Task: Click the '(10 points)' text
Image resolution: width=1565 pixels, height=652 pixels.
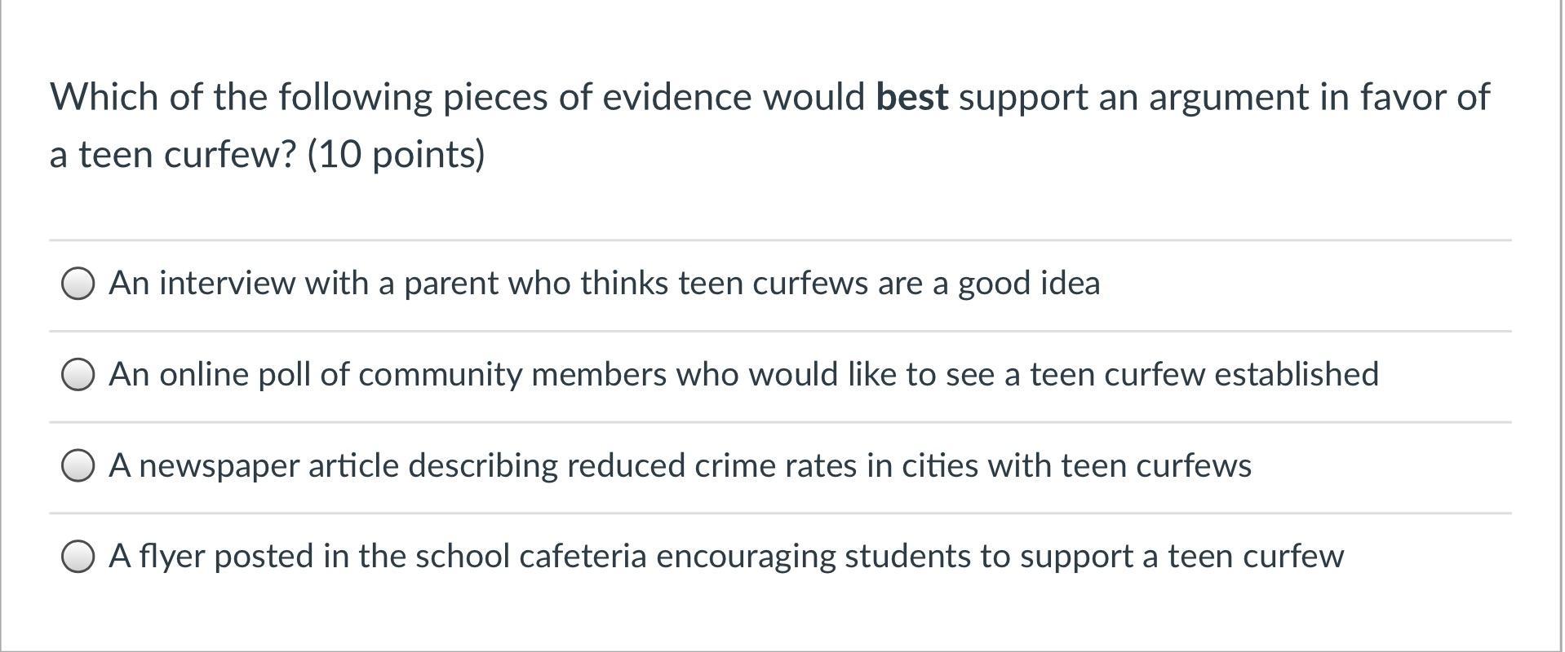Action: pos(396,155)
